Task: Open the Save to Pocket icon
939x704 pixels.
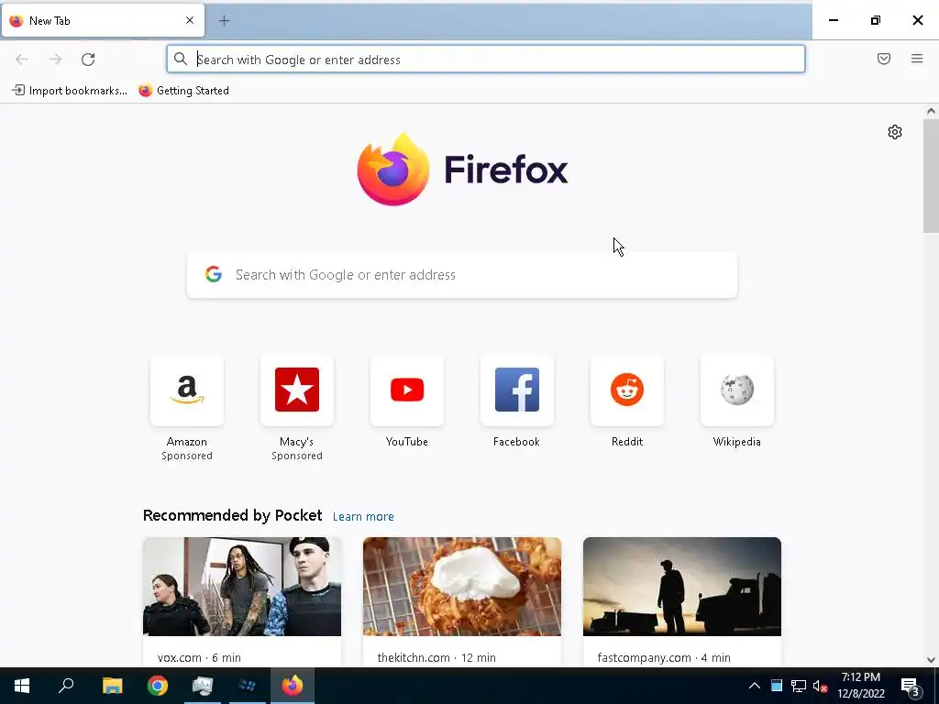Action: [884, 59]
